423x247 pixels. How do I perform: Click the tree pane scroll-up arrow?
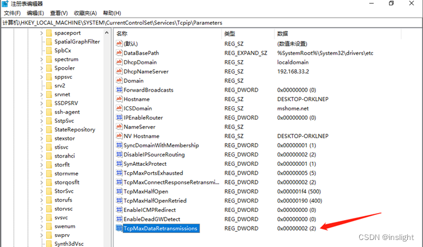coord(106,33)
